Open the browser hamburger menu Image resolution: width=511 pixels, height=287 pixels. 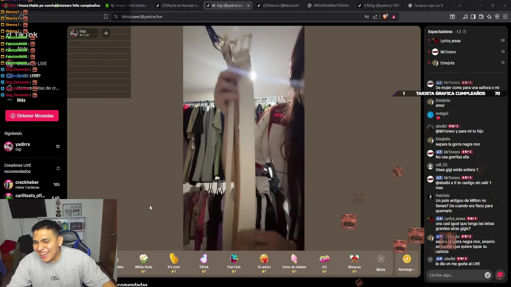[x=505, y=17]
